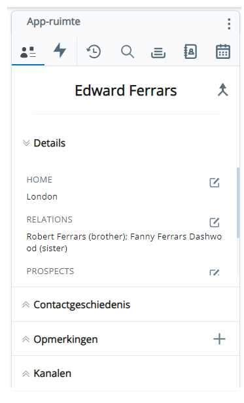Screen dimensions: 244x403
Task: Open the stacked queue list icon
Action: point(158,52)
